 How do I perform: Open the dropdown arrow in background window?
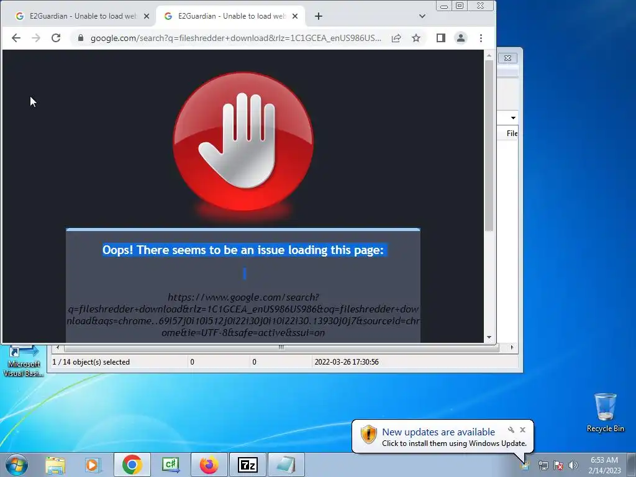[x=513, y=118]
